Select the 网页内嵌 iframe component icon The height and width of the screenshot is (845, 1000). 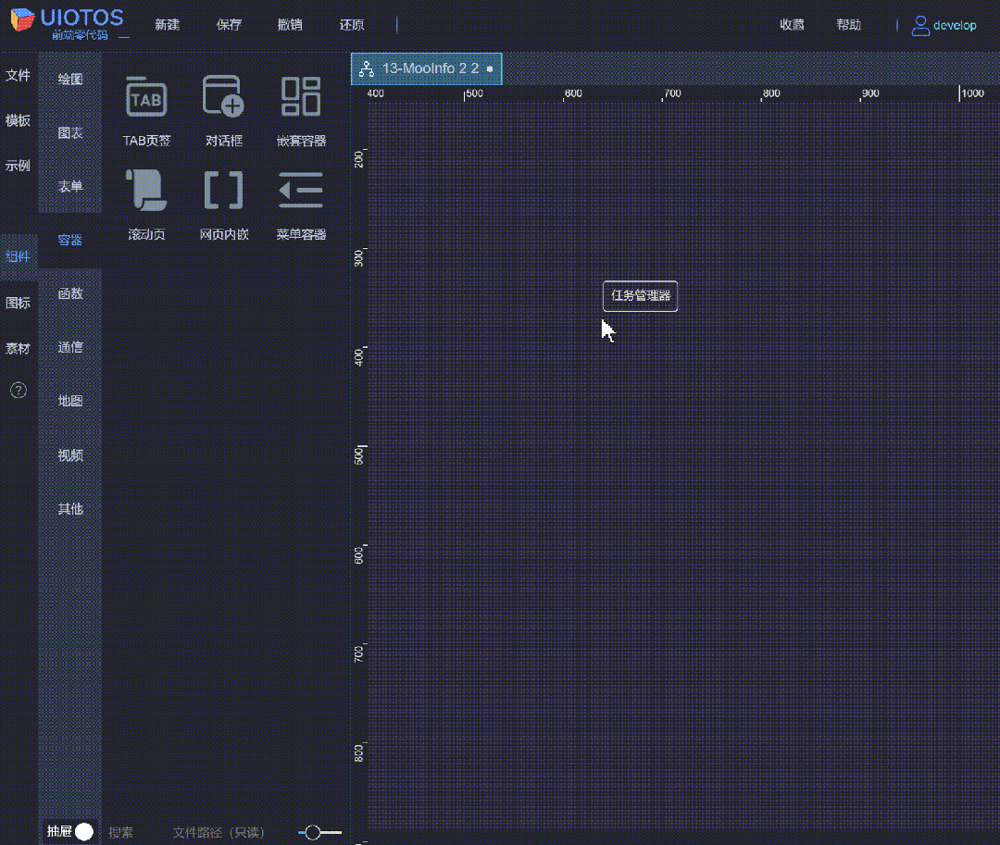pyautogui.click(x=223, y=190)
